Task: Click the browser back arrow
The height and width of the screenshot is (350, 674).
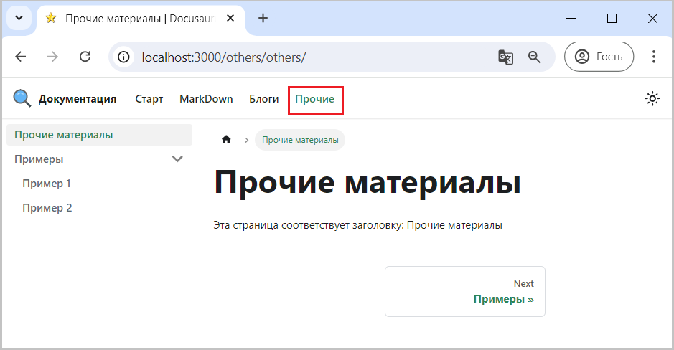Action: [x=21, y=57]
